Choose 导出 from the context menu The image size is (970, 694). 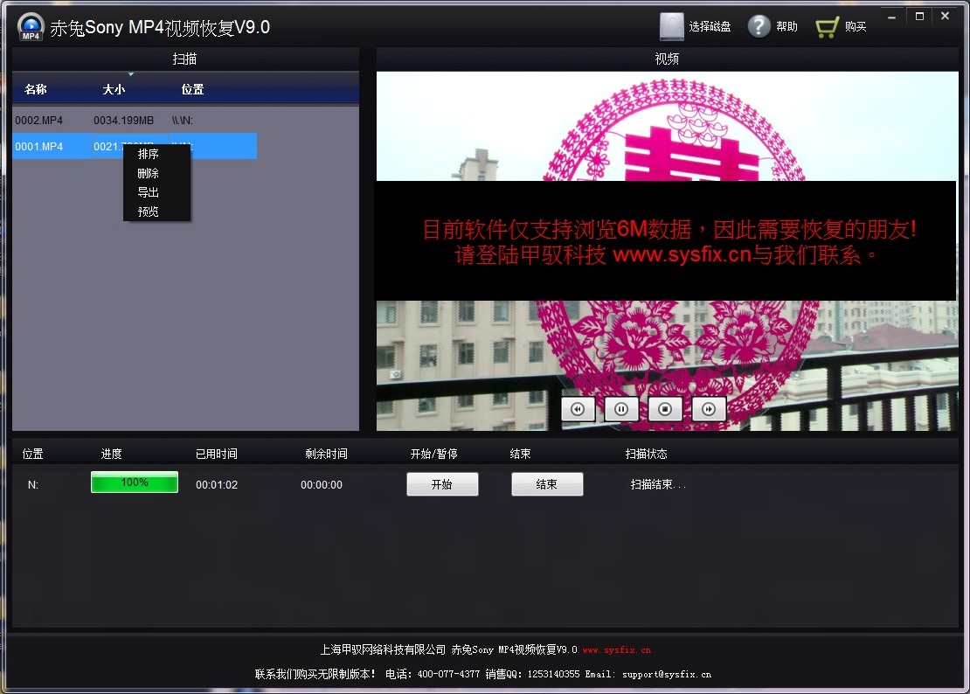148,192
